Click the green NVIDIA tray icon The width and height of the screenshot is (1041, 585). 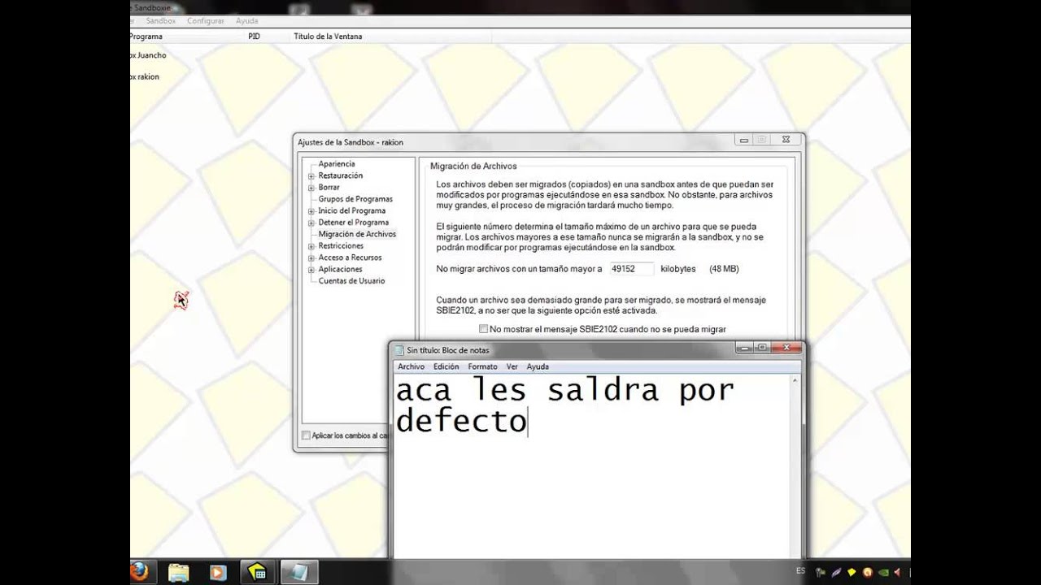tap(884, 572)
